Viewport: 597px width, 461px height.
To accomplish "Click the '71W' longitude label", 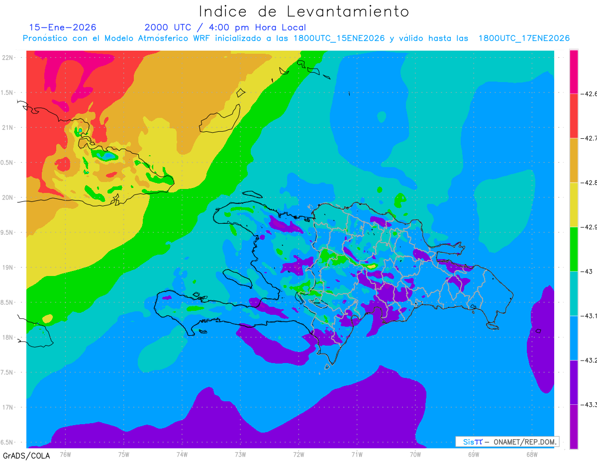I will (x=357, y=454).
